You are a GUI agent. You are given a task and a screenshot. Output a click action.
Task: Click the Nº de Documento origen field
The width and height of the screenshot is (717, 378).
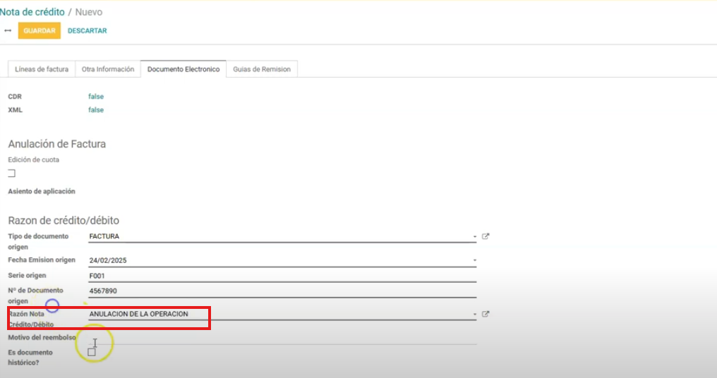(282, 291)
